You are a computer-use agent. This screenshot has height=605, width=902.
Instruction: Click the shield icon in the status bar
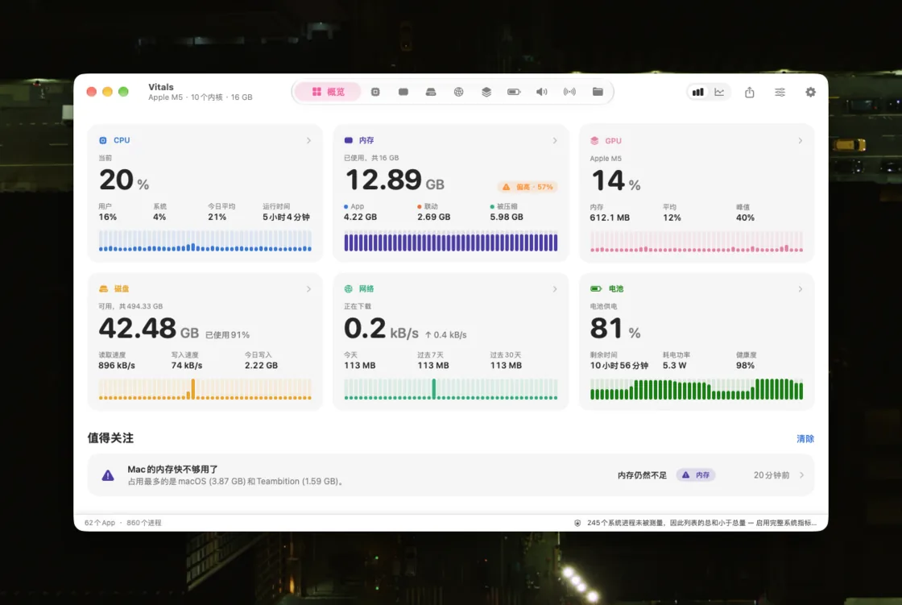577,524
